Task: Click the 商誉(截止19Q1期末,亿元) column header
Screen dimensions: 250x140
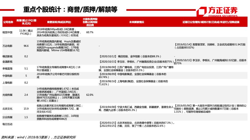Action: pyautogui.click(x=26, y=22)
